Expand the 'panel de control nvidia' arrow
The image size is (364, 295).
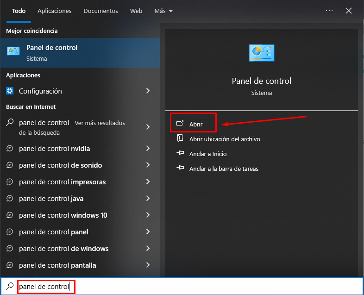(148, 148)
